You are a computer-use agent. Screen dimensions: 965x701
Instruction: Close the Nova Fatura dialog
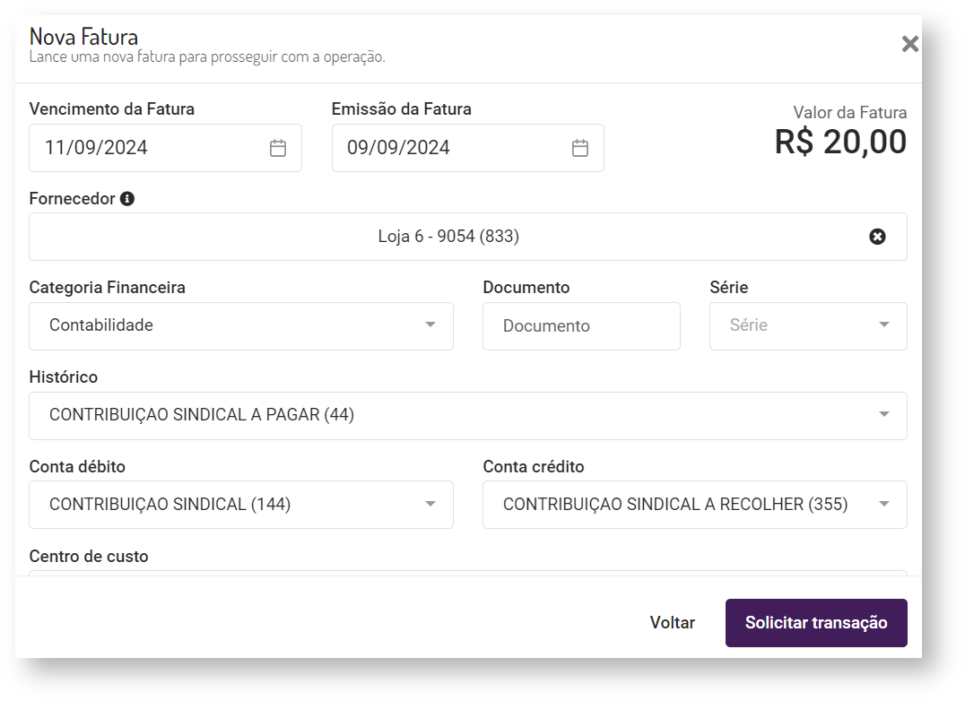pyautogui.click(x=909, y=44)
